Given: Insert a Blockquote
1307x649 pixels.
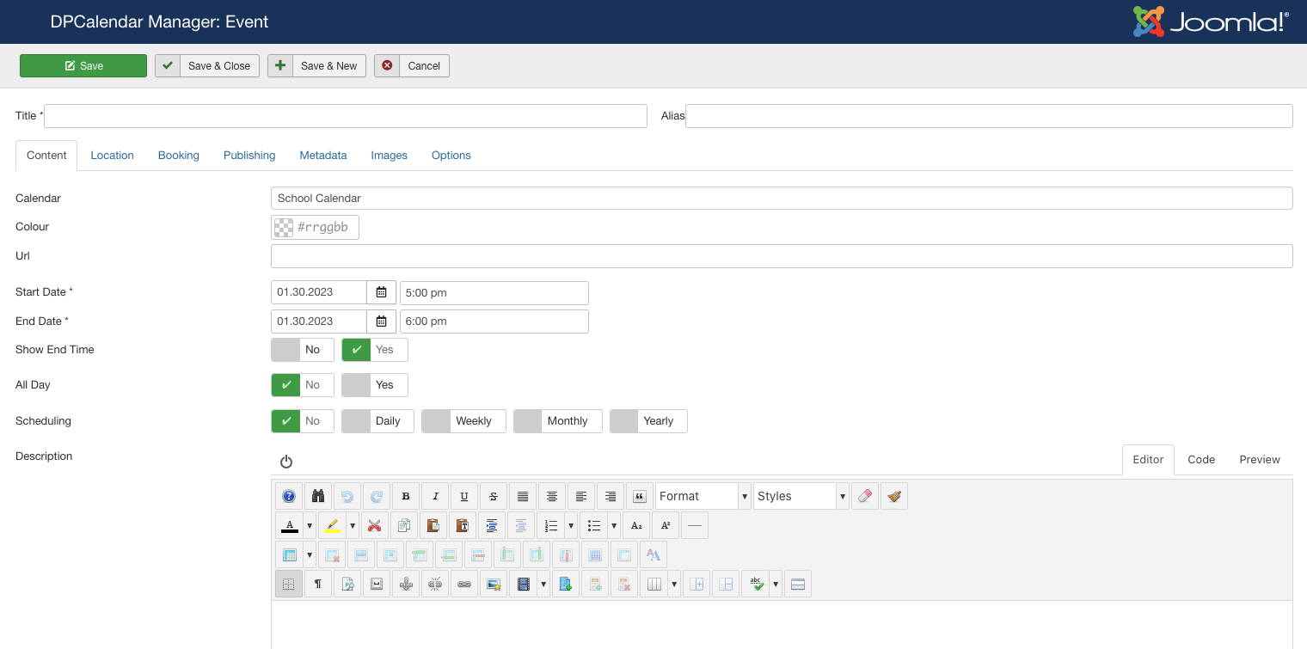Looking at the screenshot, I should click(640, 496).
